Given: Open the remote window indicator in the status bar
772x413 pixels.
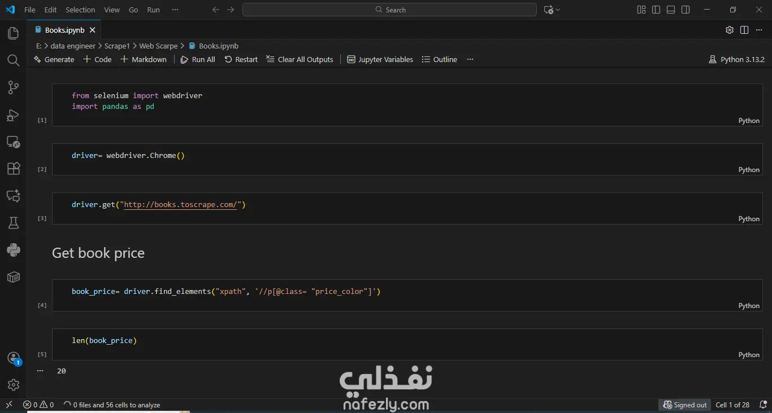Looking at the screenshot, I should coord(9,405).
